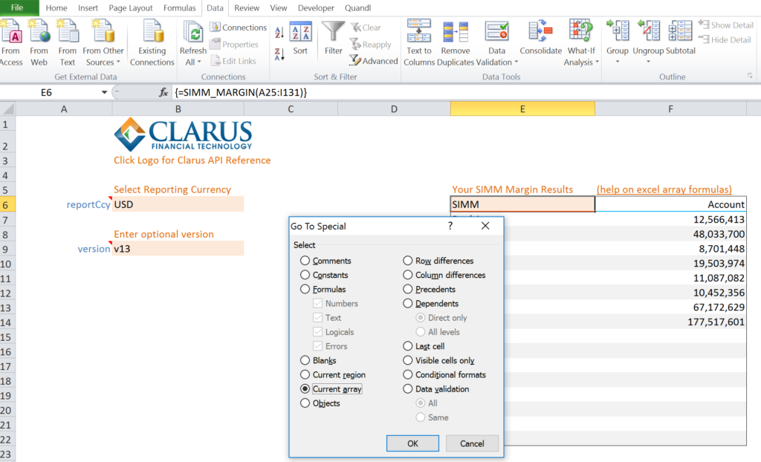This screenshot has height=462, width=761.
Task: Click the version v13 input cell
Action: click(178, 249)
